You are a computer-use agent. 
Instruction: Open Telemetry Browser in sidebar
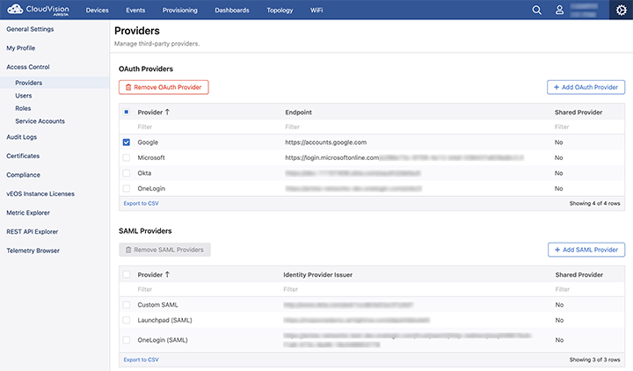[x=33, y=251]
